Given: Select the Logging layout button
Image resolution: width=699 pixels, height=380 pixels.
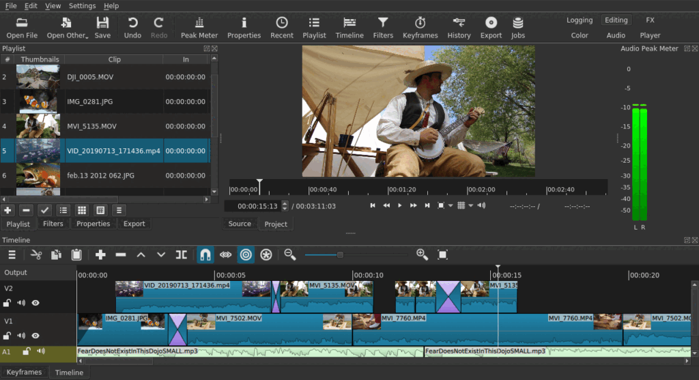Looking at the screenshot, I should pyautogui.click(x=580, y=20).
